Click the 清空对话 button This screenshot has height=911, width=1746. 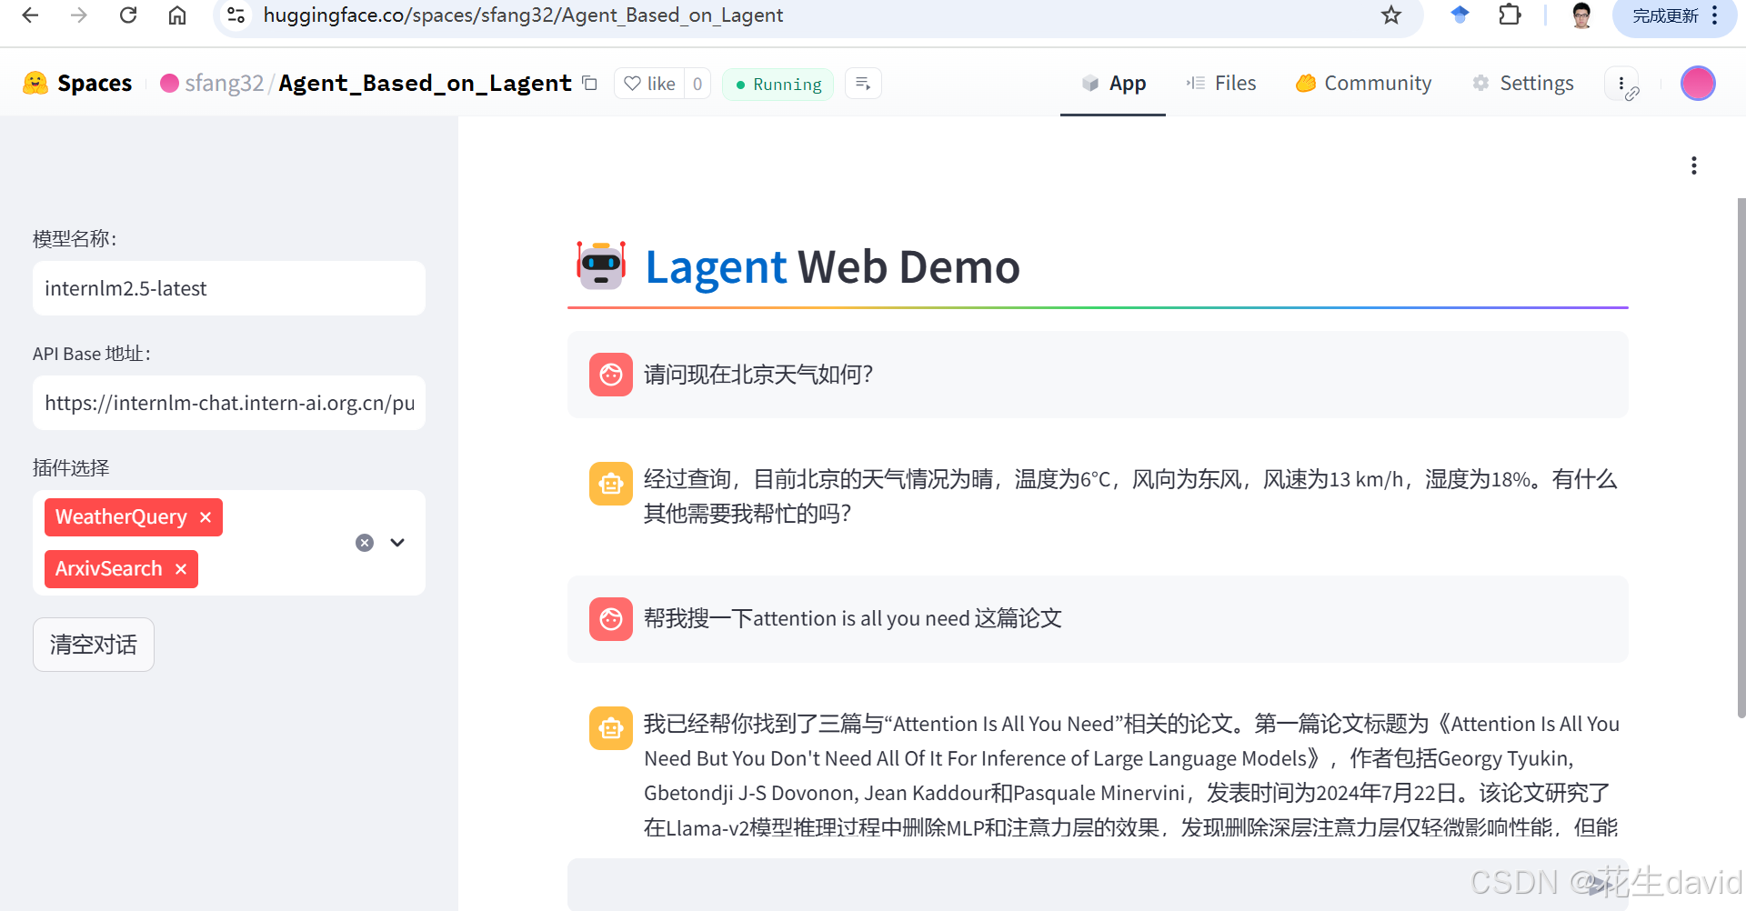pos(94,645)
